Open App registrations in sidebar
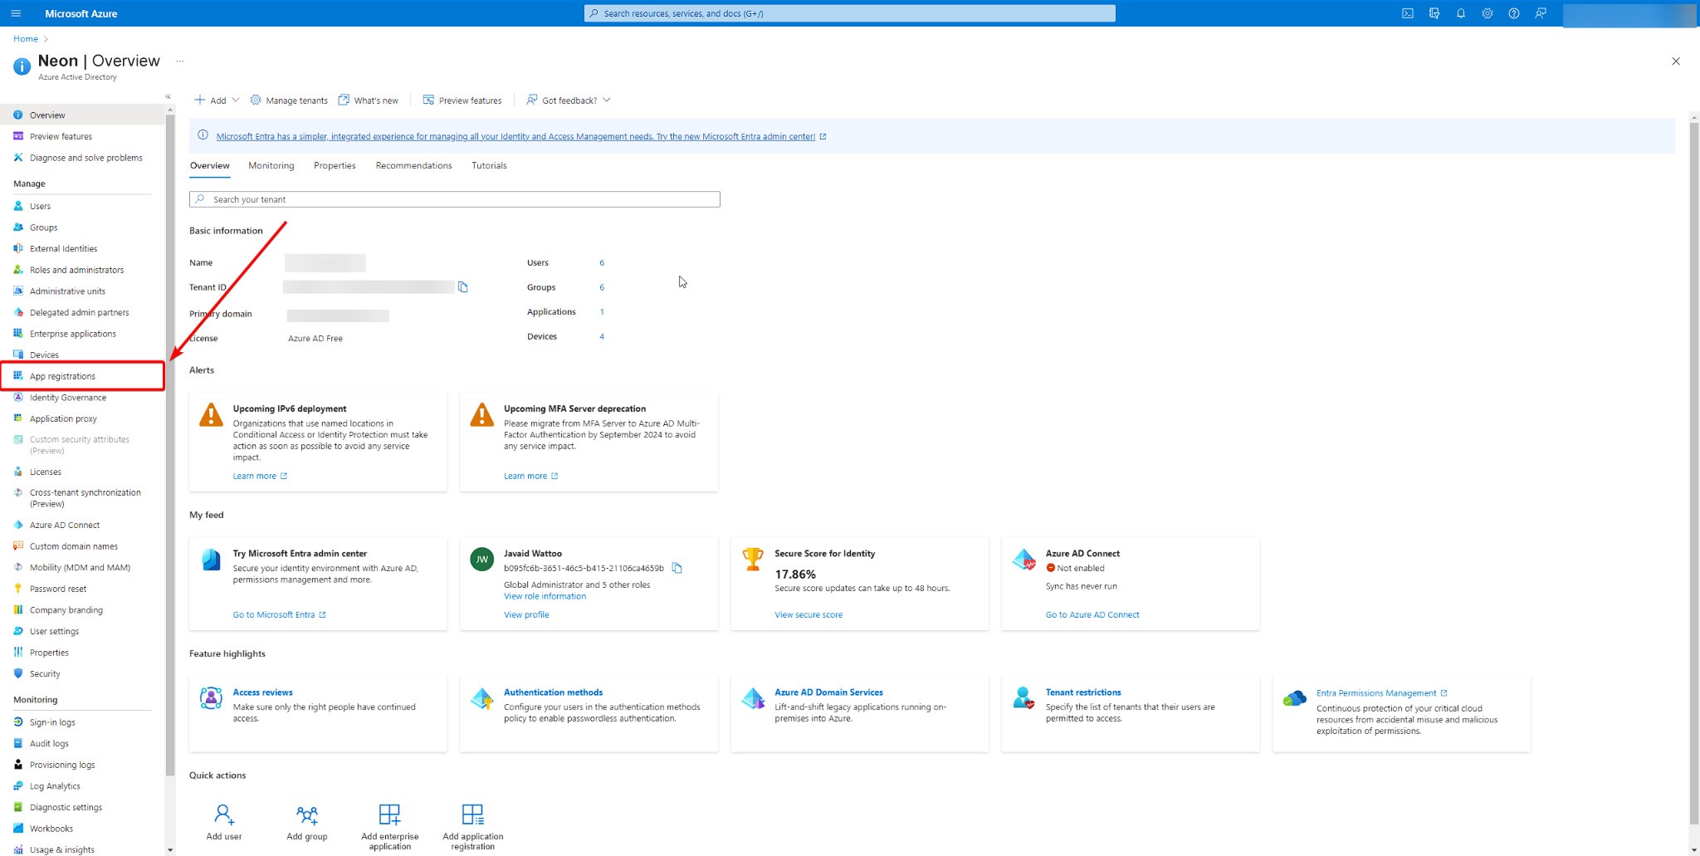The image size is (1700, 856). click(62, 376)
